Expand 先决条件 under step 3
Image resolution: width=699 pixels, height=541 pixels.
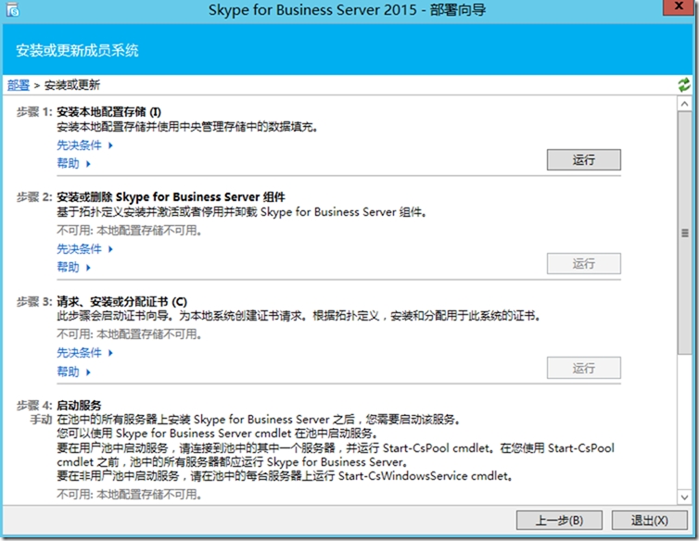coord(84,353)
